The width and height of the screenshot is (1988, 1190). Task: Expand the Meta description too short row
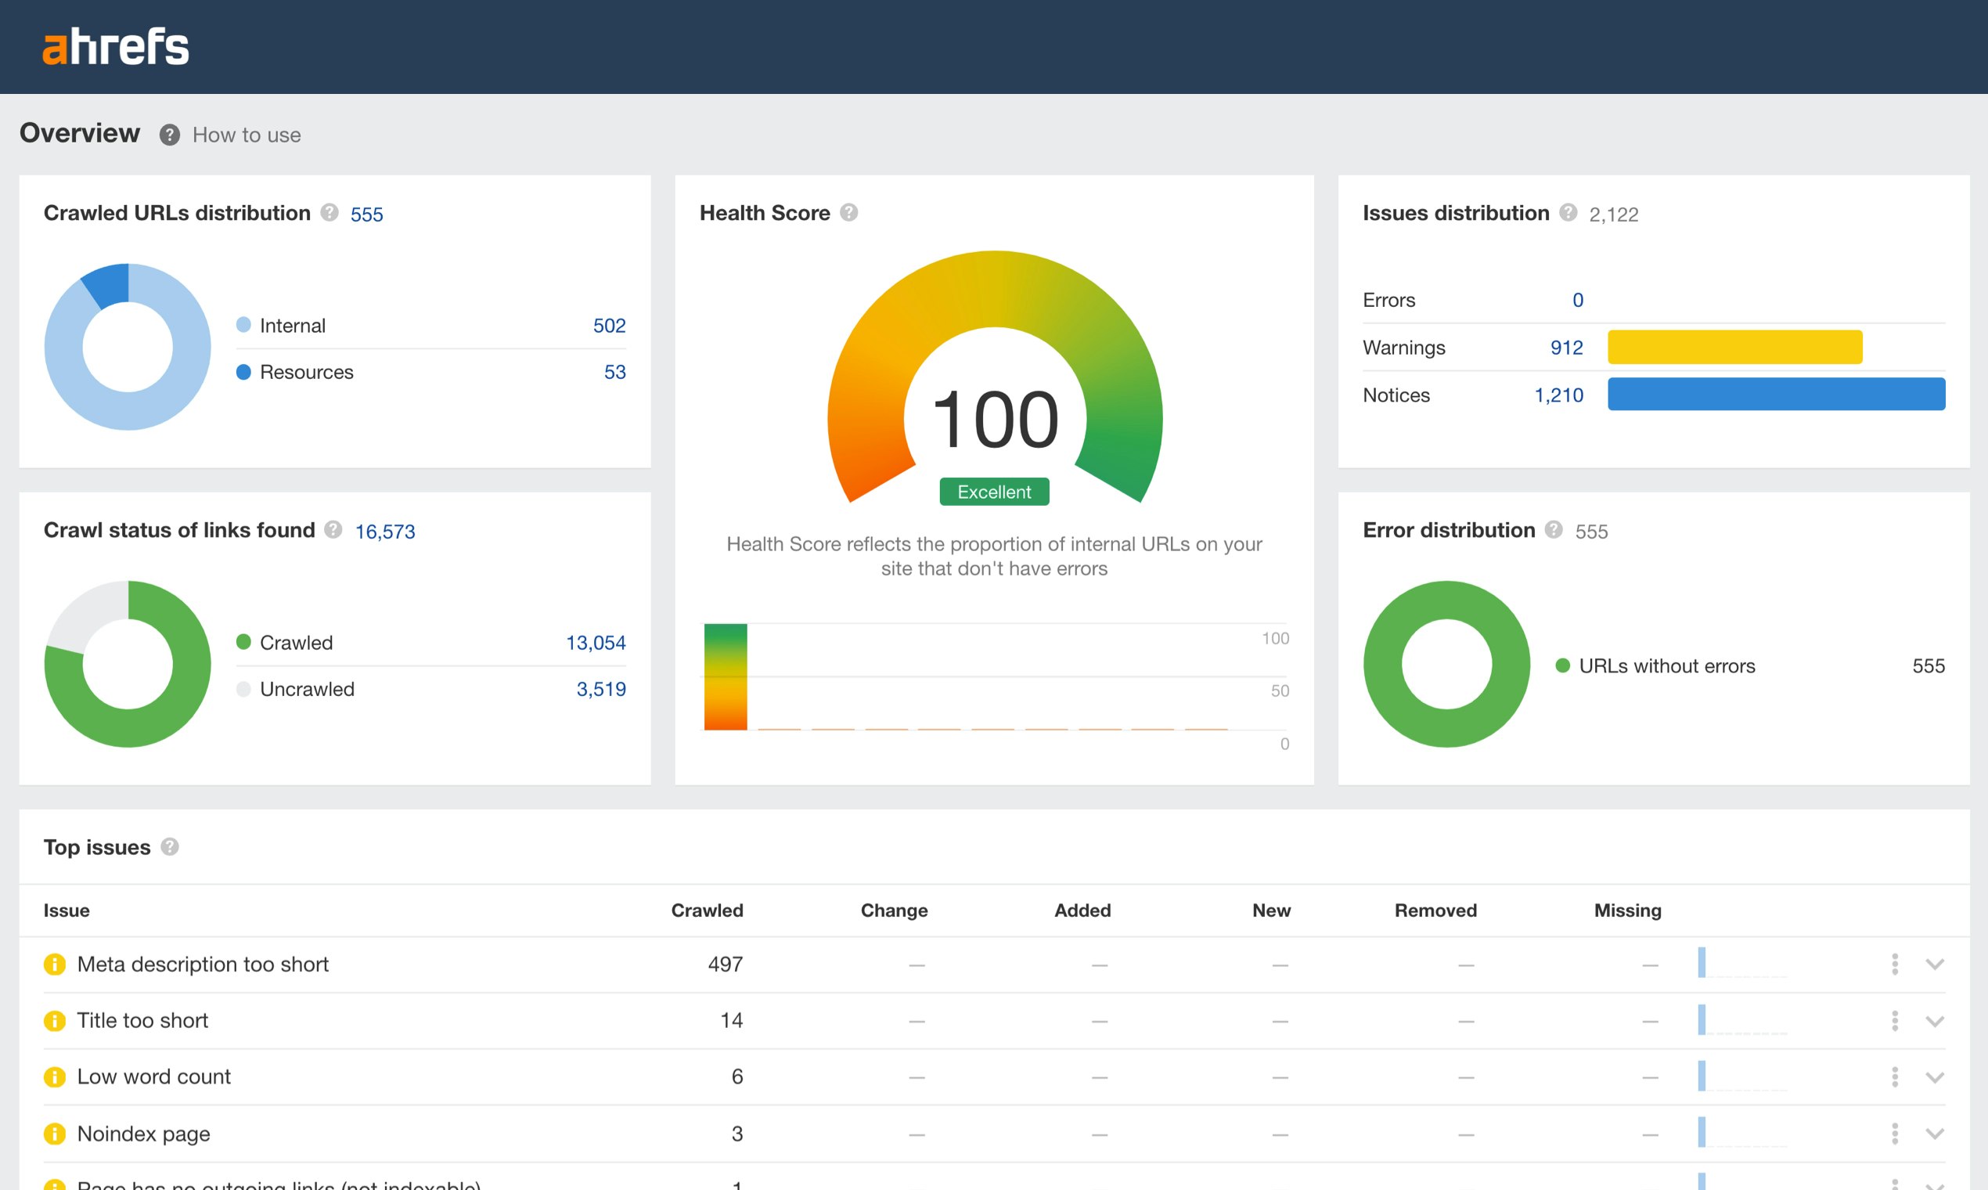point(1934,965)
